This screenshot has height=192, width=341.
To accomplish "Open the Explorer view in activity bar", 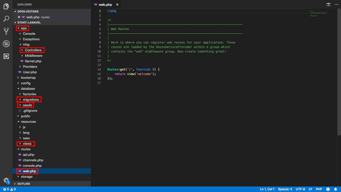I will [6, 6].
